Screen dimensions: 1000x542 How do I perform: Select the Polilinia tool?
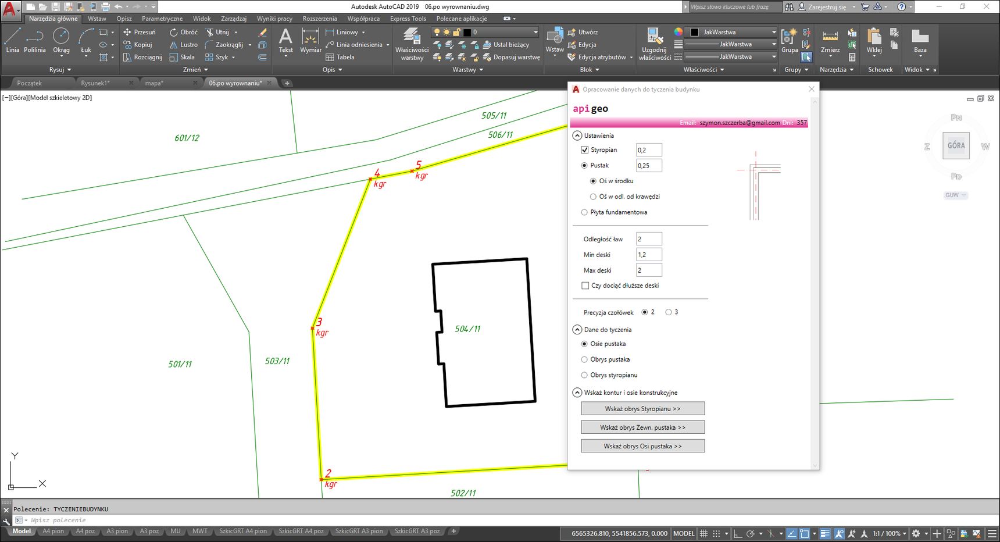35,41
